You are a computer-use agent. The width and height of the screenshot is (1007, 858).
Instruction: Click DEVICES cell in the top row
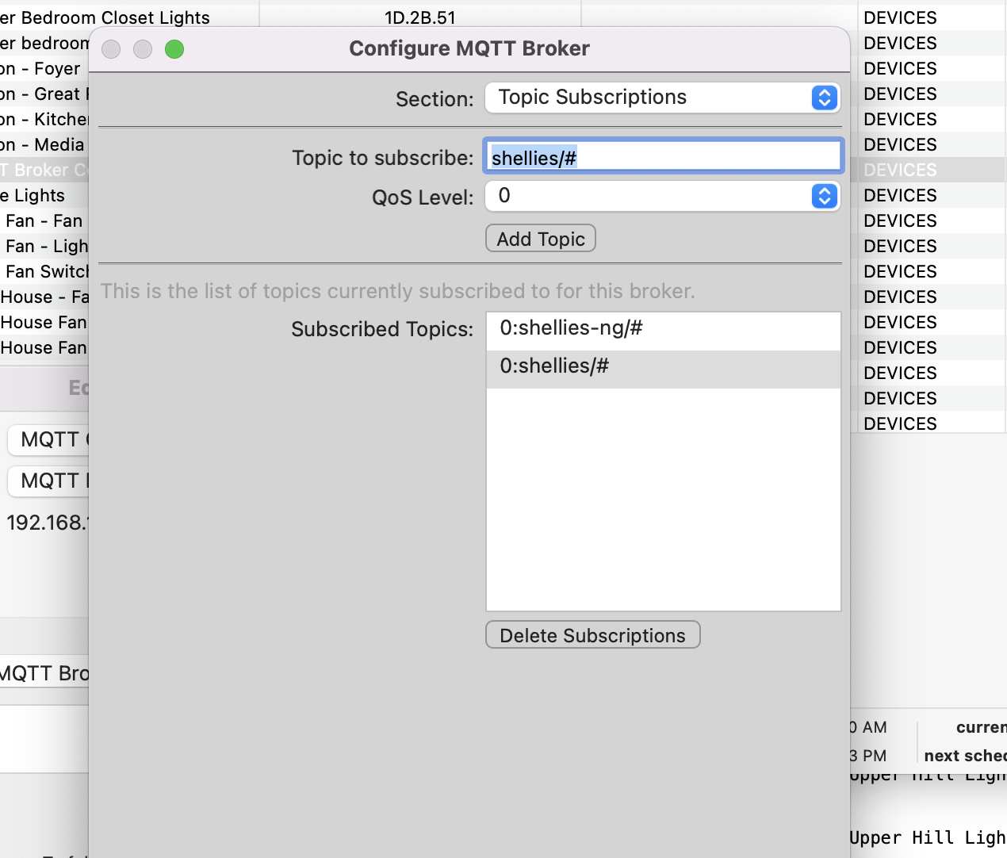900,17
